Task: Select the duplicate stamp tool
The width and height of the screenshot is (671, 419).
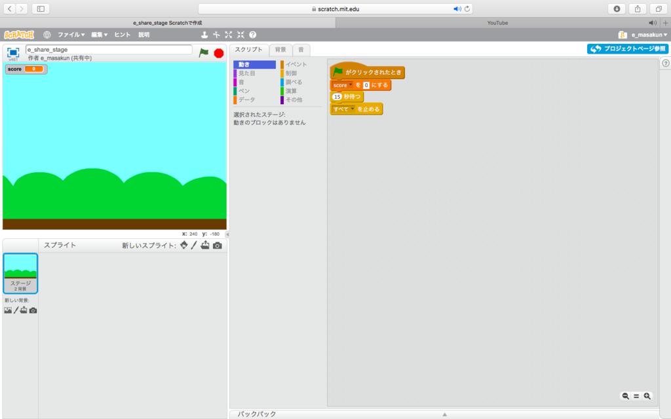Action: pyautogui.click(x=204, y=35)
